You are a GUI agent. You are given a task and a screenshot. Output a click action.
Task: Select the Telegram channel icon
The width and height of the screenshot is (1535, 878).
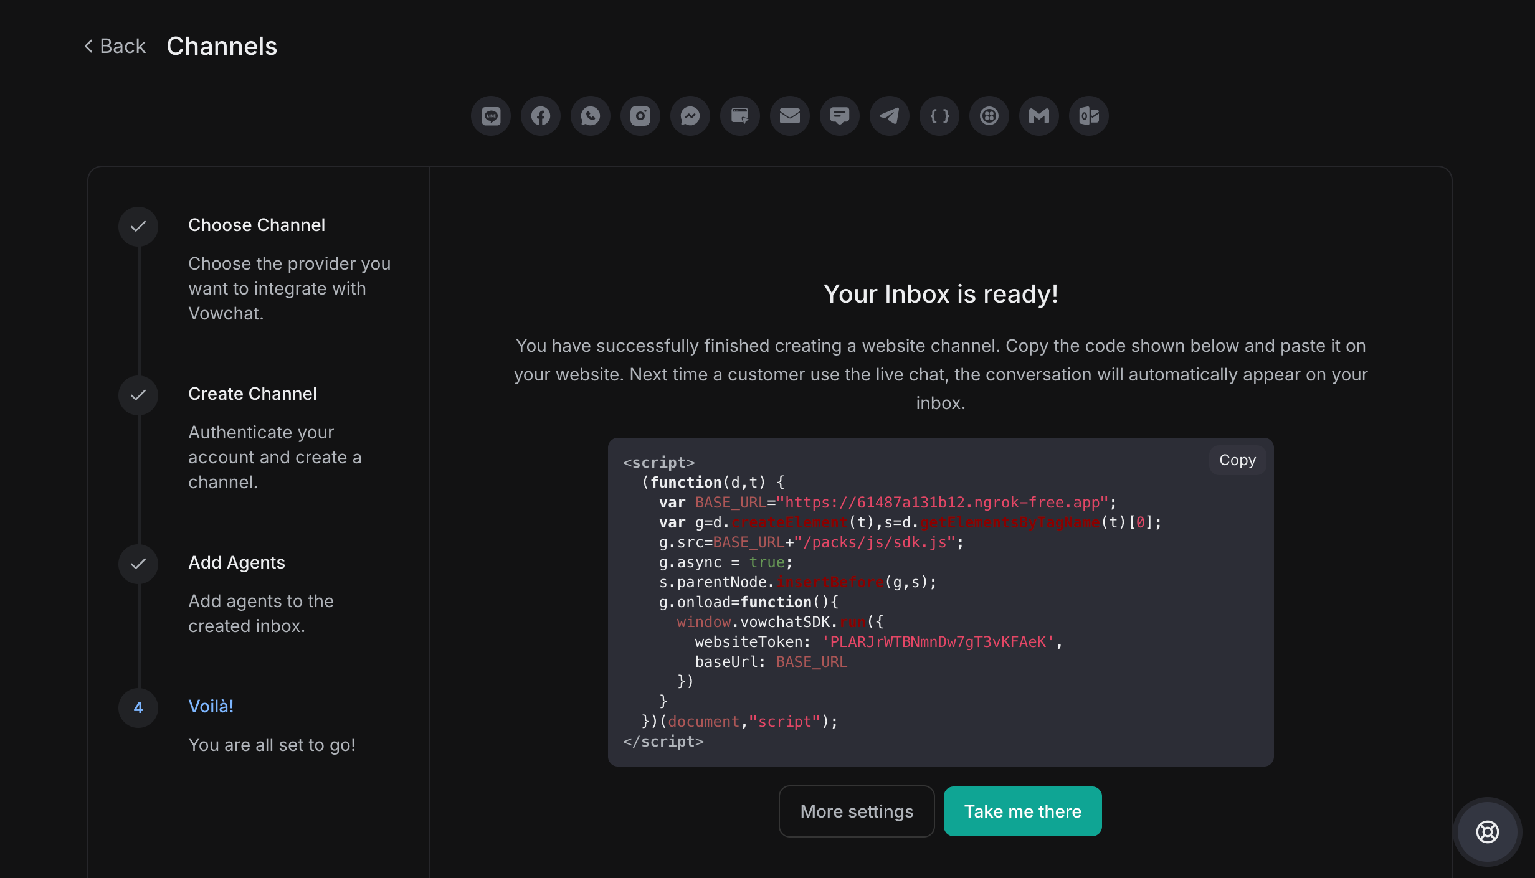890,116
